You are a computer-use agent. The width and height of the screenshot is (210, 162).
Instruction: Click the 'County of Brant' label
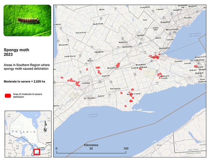tap(139, 67)
